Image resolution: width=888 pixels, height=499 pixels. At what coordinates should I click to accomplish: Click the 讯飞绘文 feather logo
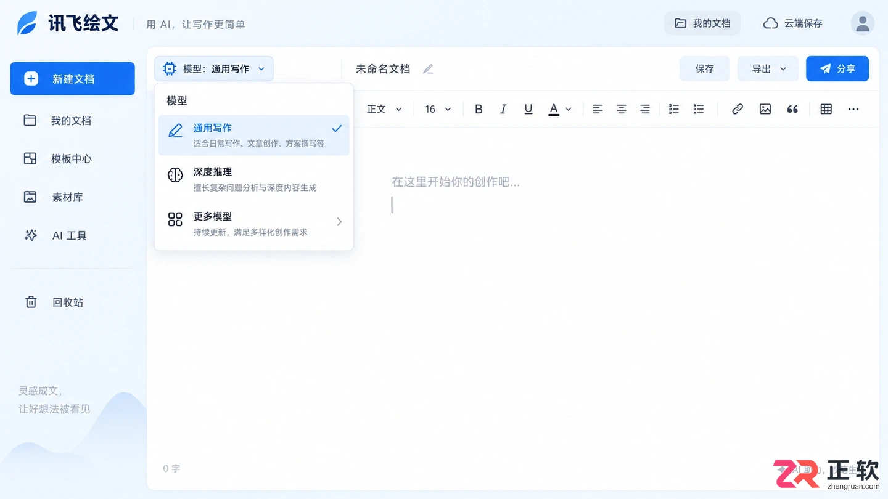[x=27, y=23]
